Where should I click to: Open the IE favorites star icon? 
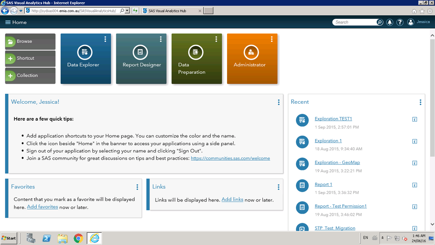tap(422, 11)
